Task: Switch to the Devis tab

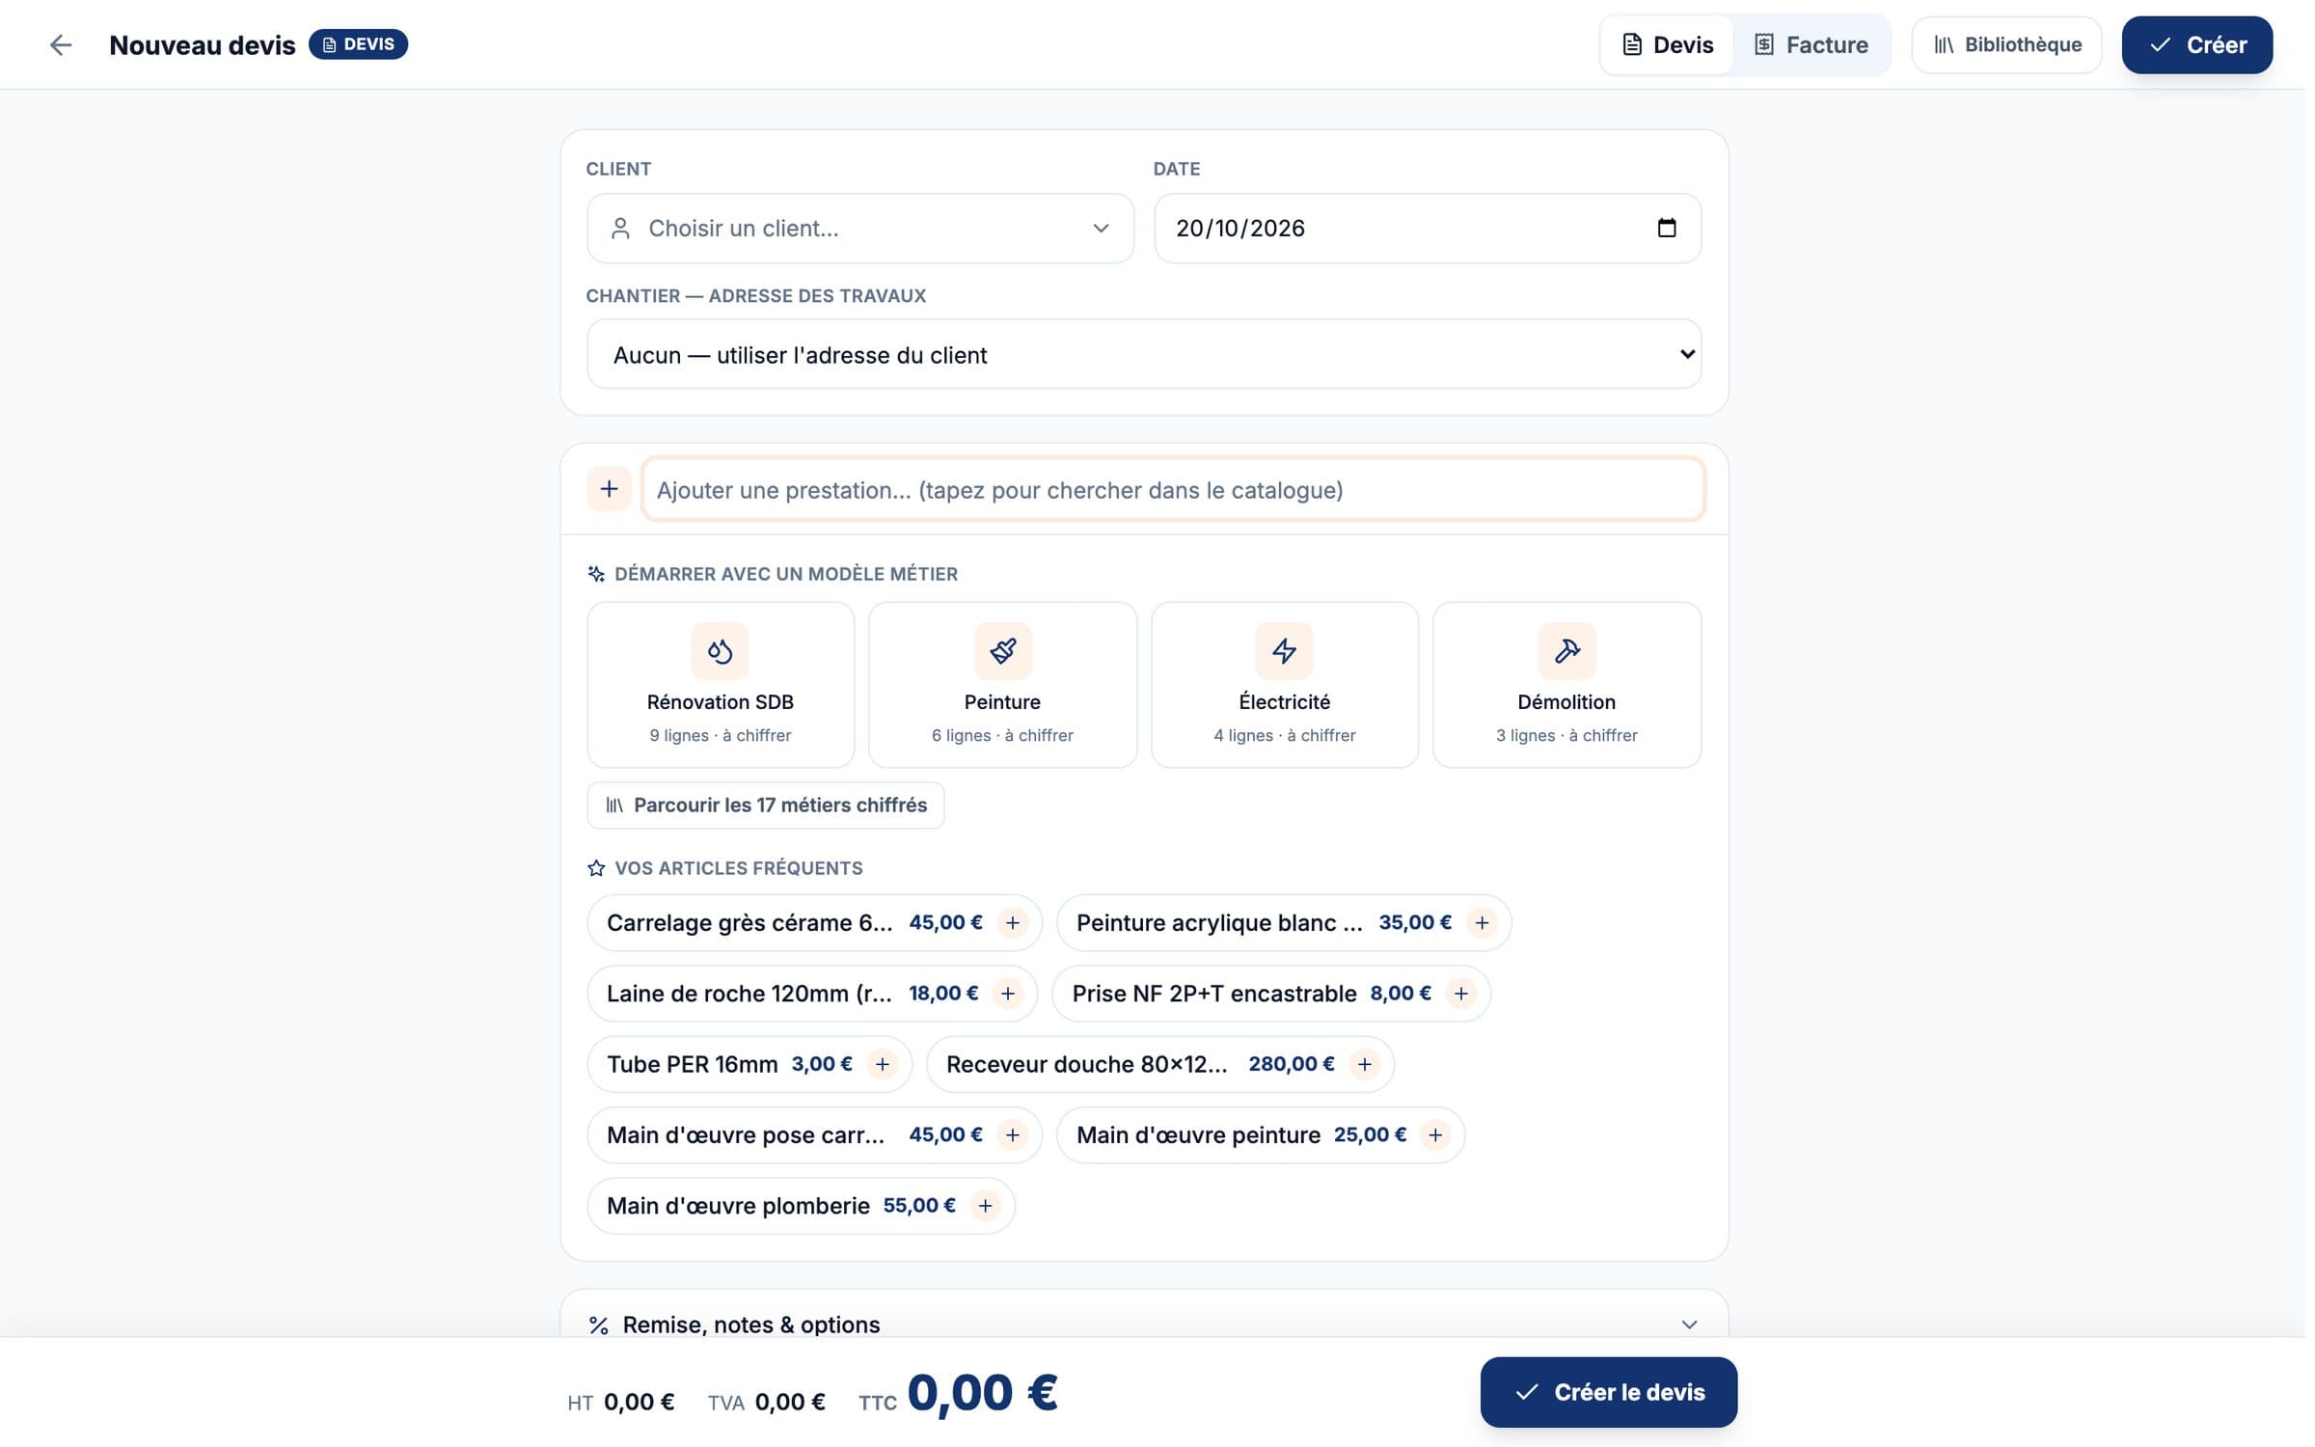Action: (x=1669, y=44)
